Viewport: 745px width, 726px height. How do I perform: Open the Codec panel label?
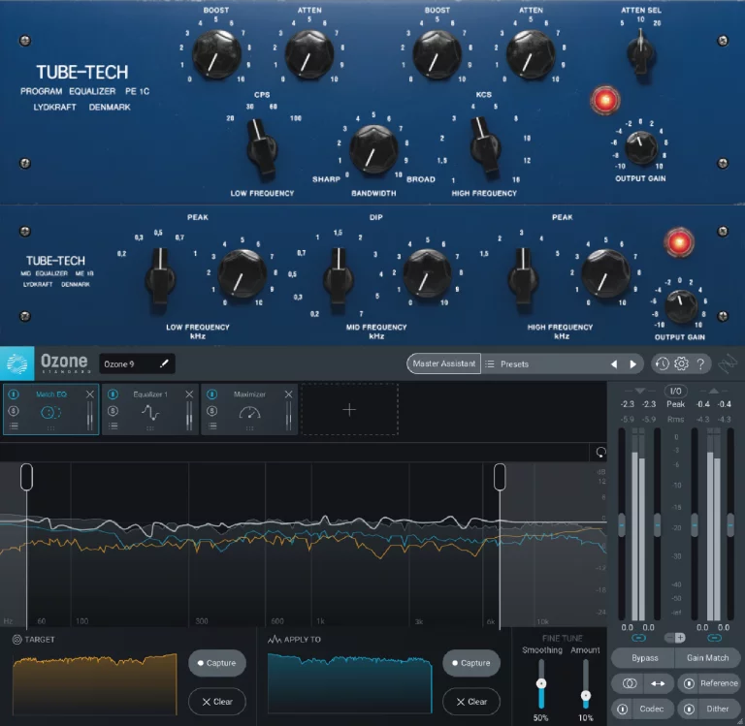pyautogui.click(x=652, y=709)
